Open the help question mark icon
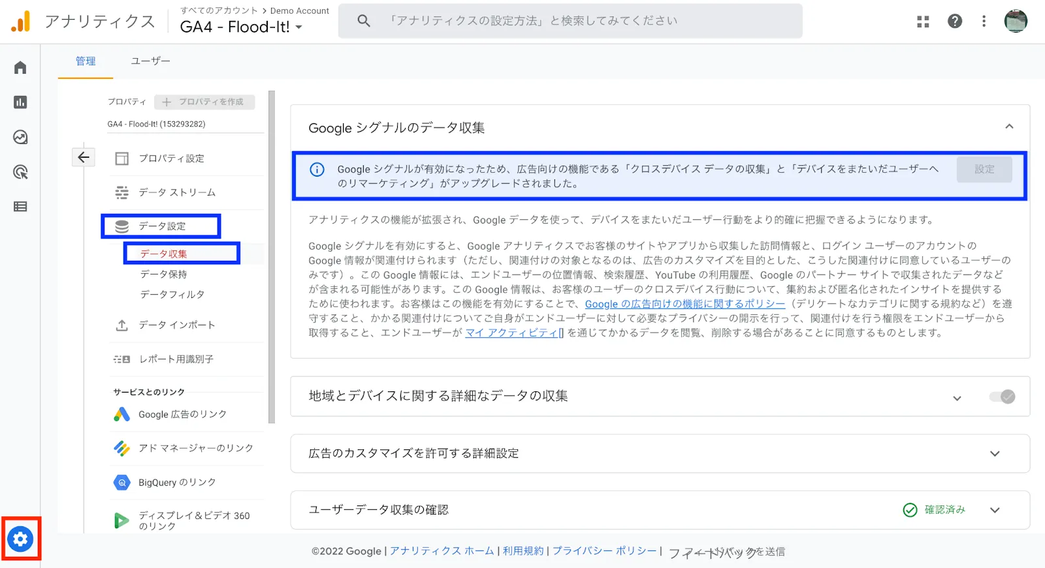 click(955, 22)
